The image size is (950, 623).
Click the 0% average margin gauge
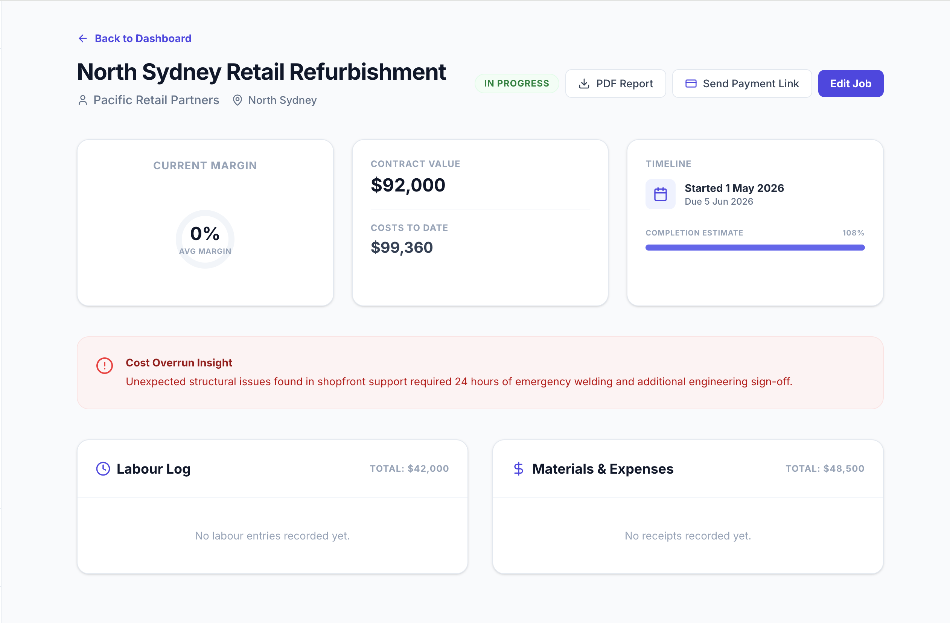205,239
